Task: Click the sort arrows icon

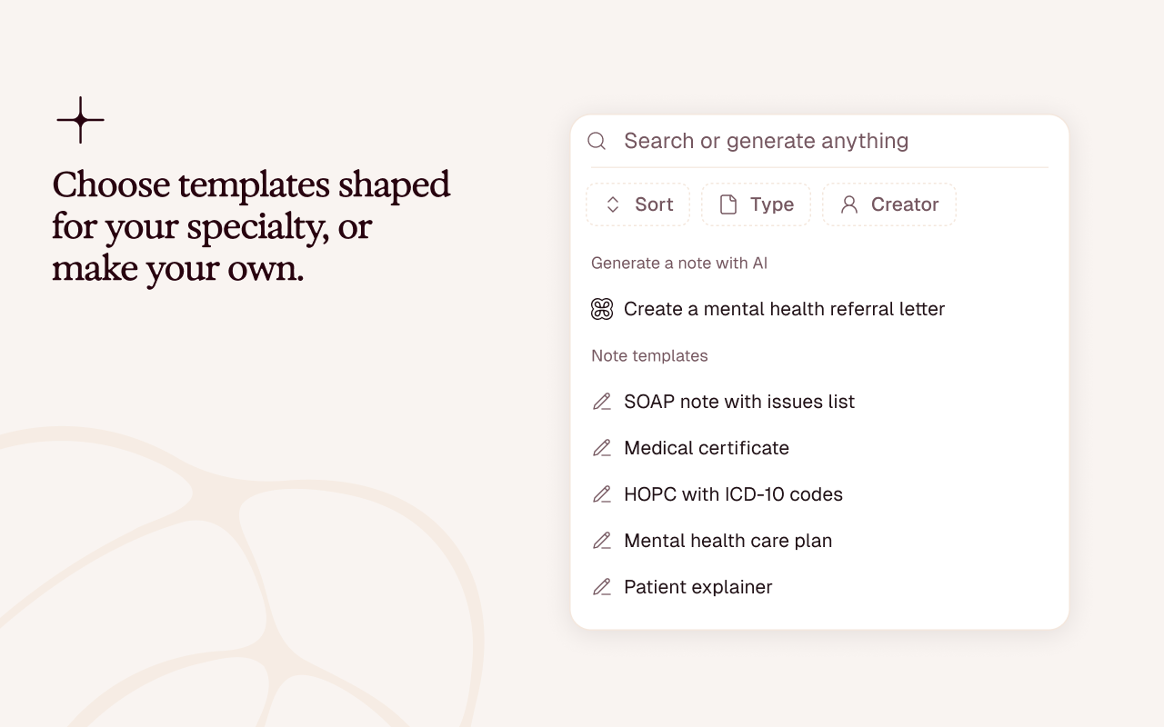Action: 613,204
